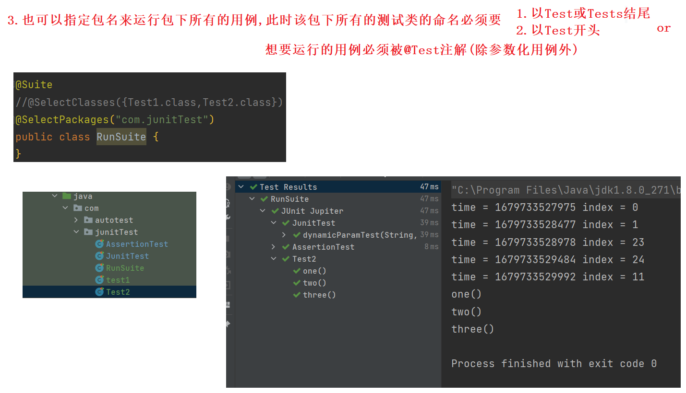The height and width of the screenshot is (393, 686).
Task: Click the green java source folder icon
Action: pos(67,196)
